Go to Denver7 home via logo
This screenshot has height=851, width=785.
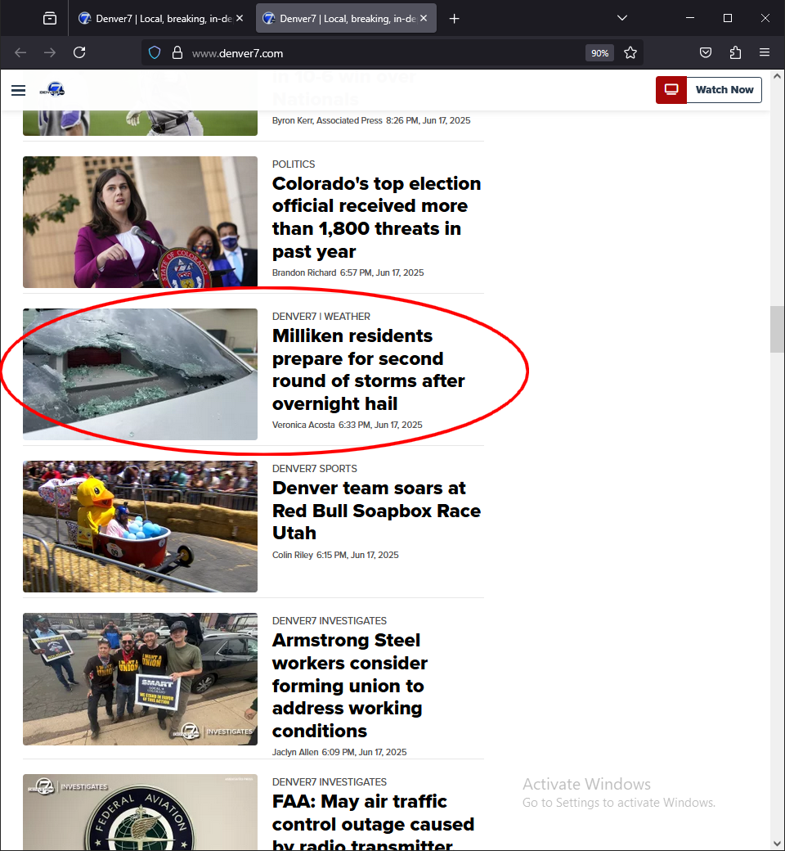point(52,89)
